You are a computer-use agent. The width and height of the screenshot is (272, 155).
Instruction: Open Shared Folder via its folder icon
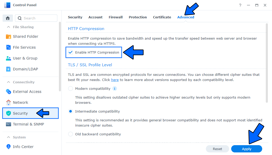[9, 36]
